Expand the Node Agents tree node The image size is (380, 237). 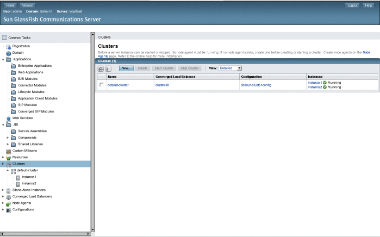tap(3, 203)
